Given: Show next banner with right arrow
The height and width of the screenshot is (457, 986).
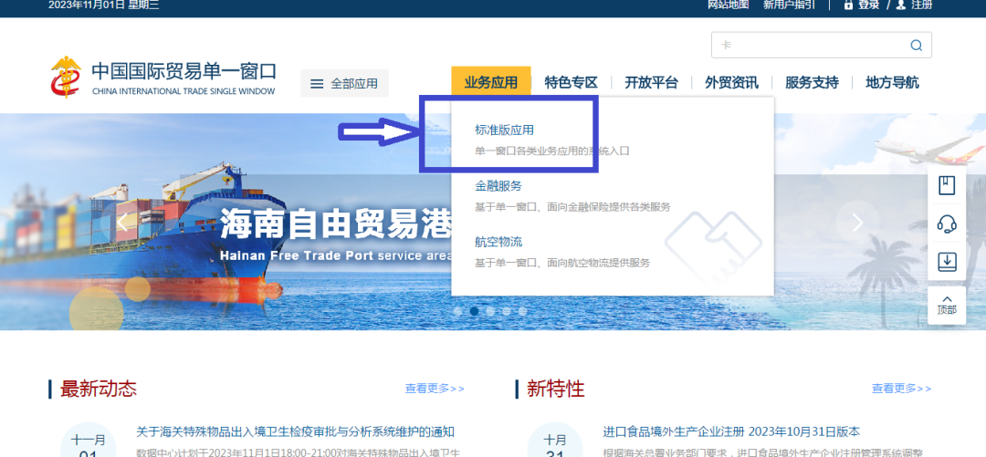Looking at the screenshot, I should click(857, 223).
